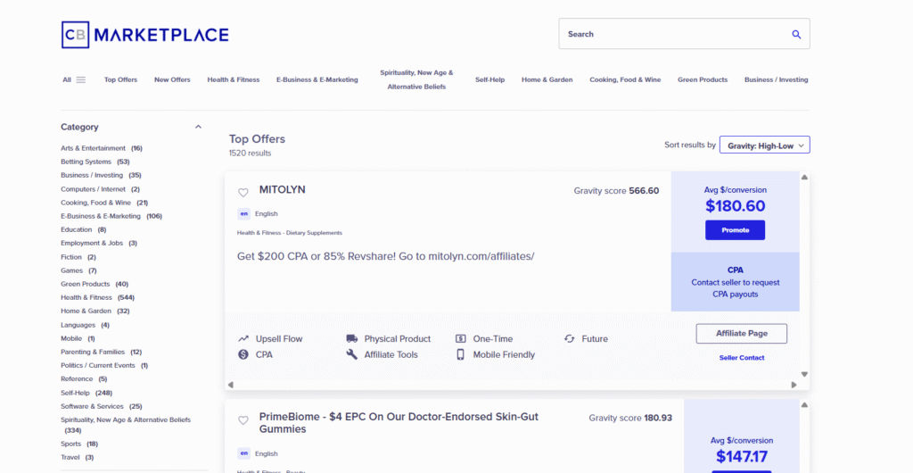Collapse the Category filter section
Viewport: 913px width, 473px height.
[x=198, y=127]
